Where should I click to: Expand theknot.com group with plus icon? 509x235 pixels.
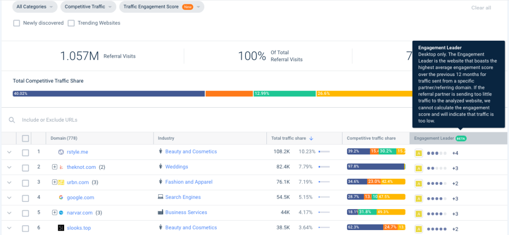tap(55, 167)
